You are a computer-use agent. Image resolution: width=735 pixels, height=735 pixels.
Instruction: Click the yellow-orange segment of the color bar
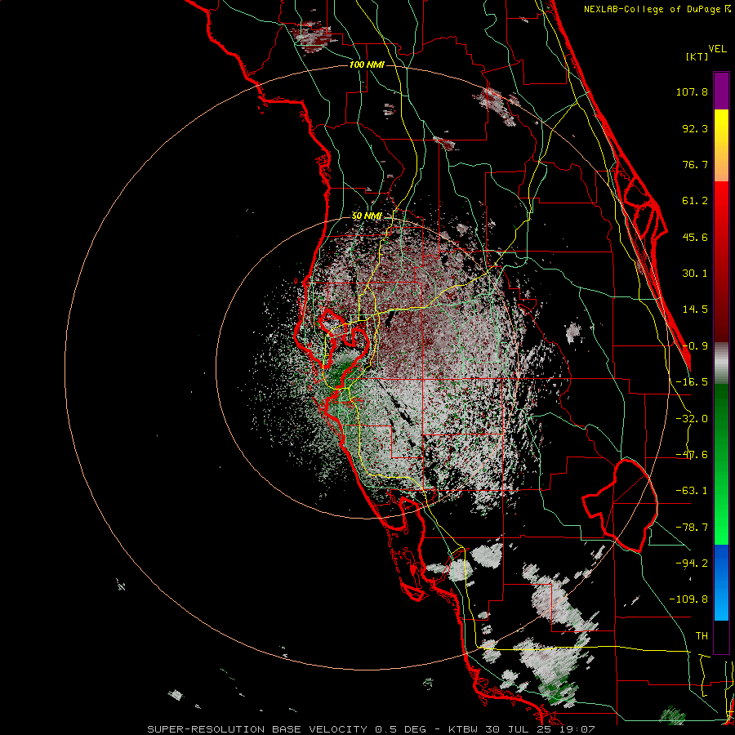coord(721,145)
